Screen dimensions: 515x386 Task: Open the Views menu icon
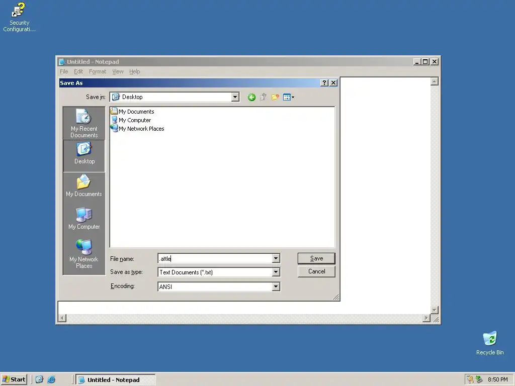(288, 97)
